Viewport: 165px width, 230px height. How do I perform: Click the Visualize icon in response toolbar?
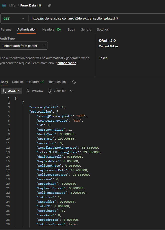50,91
